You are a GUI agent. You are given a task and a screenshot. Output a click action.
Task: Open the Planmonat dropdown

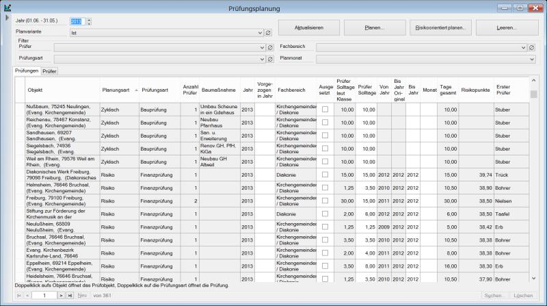coord(532,60)
